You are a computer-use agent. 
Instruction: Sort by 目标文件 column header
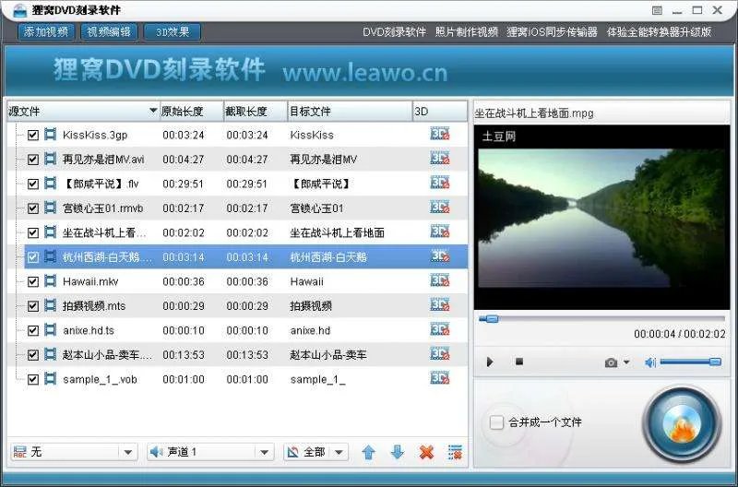pyautogui.click(x=351, y=112)
